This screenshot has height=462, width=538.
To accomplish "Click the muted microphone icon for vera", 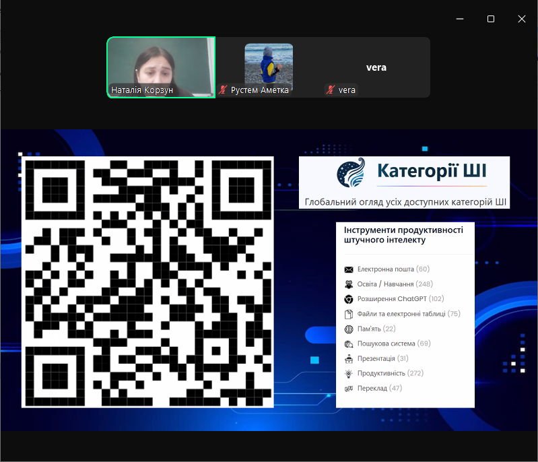I will click(331, 90).
